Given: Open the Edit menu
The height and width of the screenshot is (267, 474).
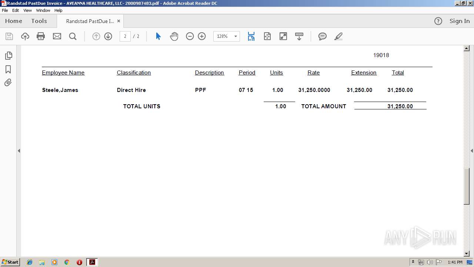Looking at the screenshot, I should 16,10.
